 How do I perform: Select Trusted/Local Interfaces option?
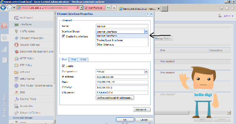point(122,40)
